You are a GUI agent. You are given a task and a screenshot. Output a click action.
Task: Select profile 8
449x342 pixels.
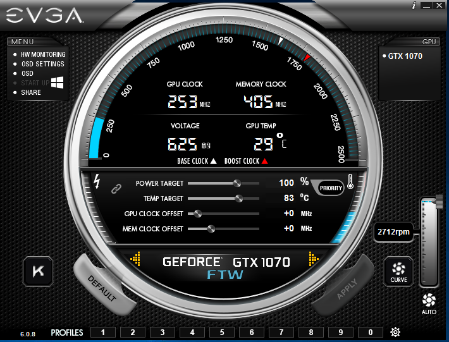click(x=311, y=333)
